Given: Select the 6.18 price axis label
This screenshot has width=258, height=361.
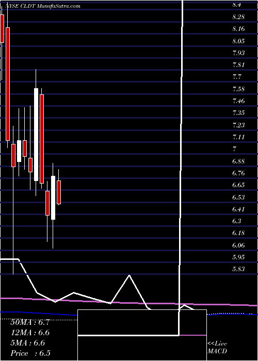Looking at the screenshot, I should tap(238, 233).
